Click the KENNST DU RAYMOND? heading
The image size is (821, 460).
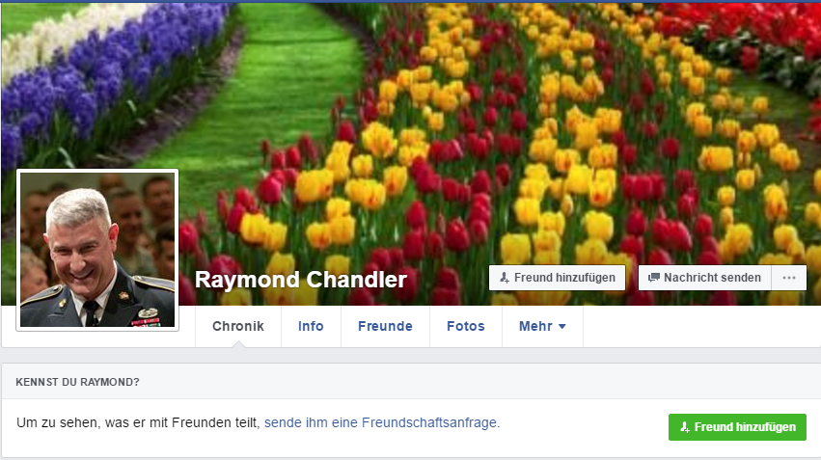77,382
